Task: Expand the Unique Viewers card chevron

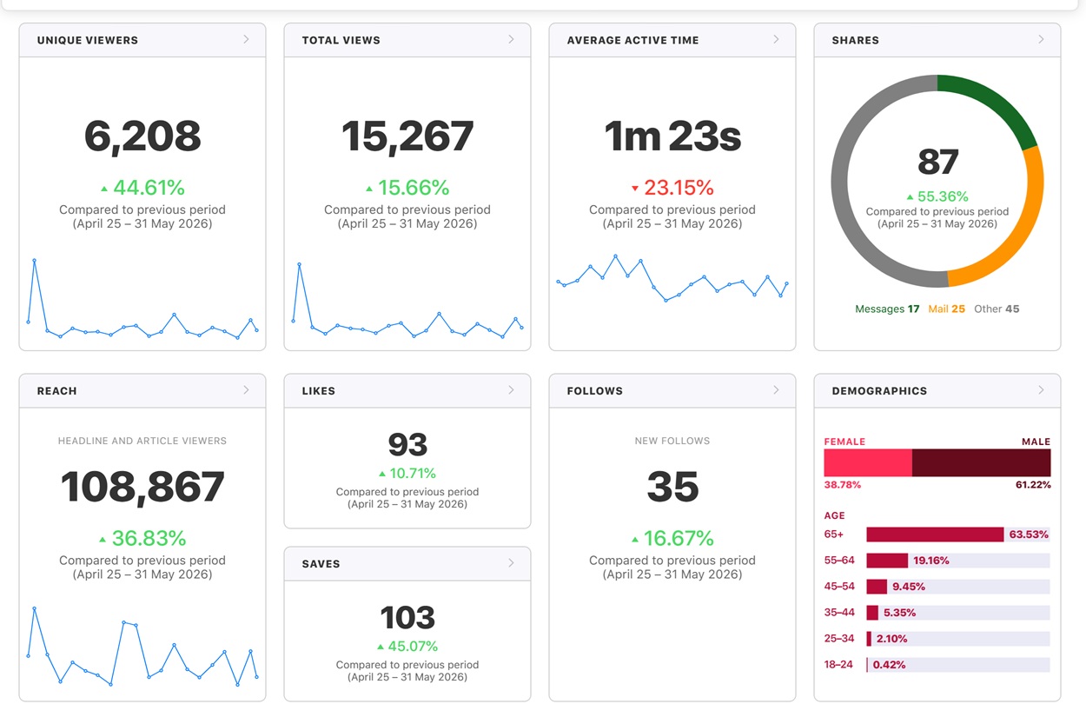Action: (247, 39)
